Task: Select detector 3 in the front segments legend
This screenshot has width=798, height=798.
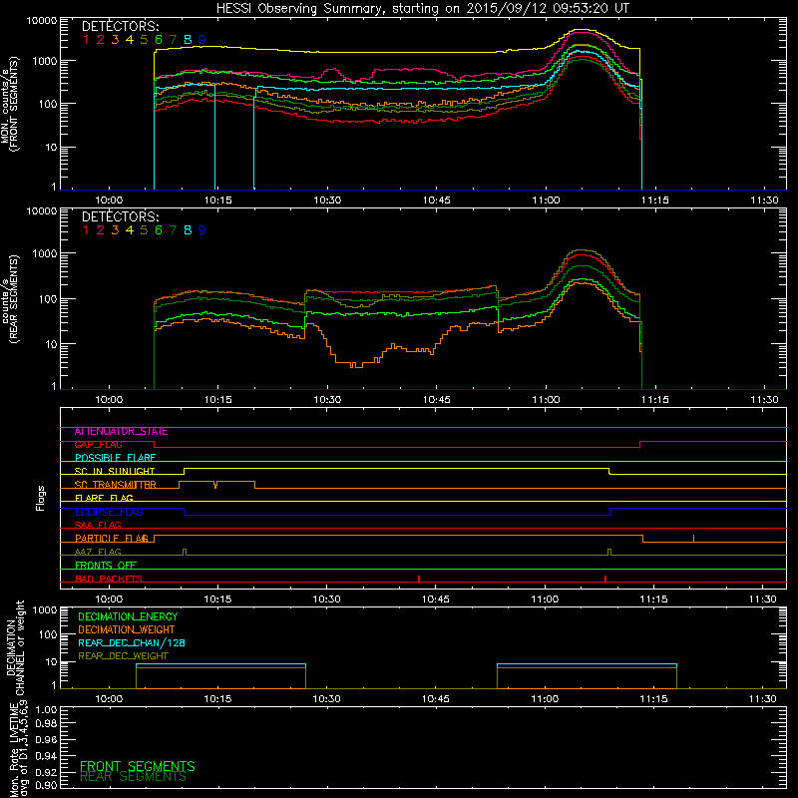Action: point(115,40)
